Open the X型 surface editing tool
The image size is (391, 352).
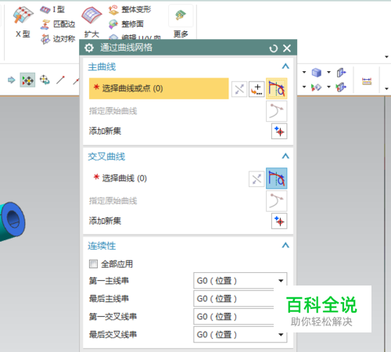click(23, 22)
